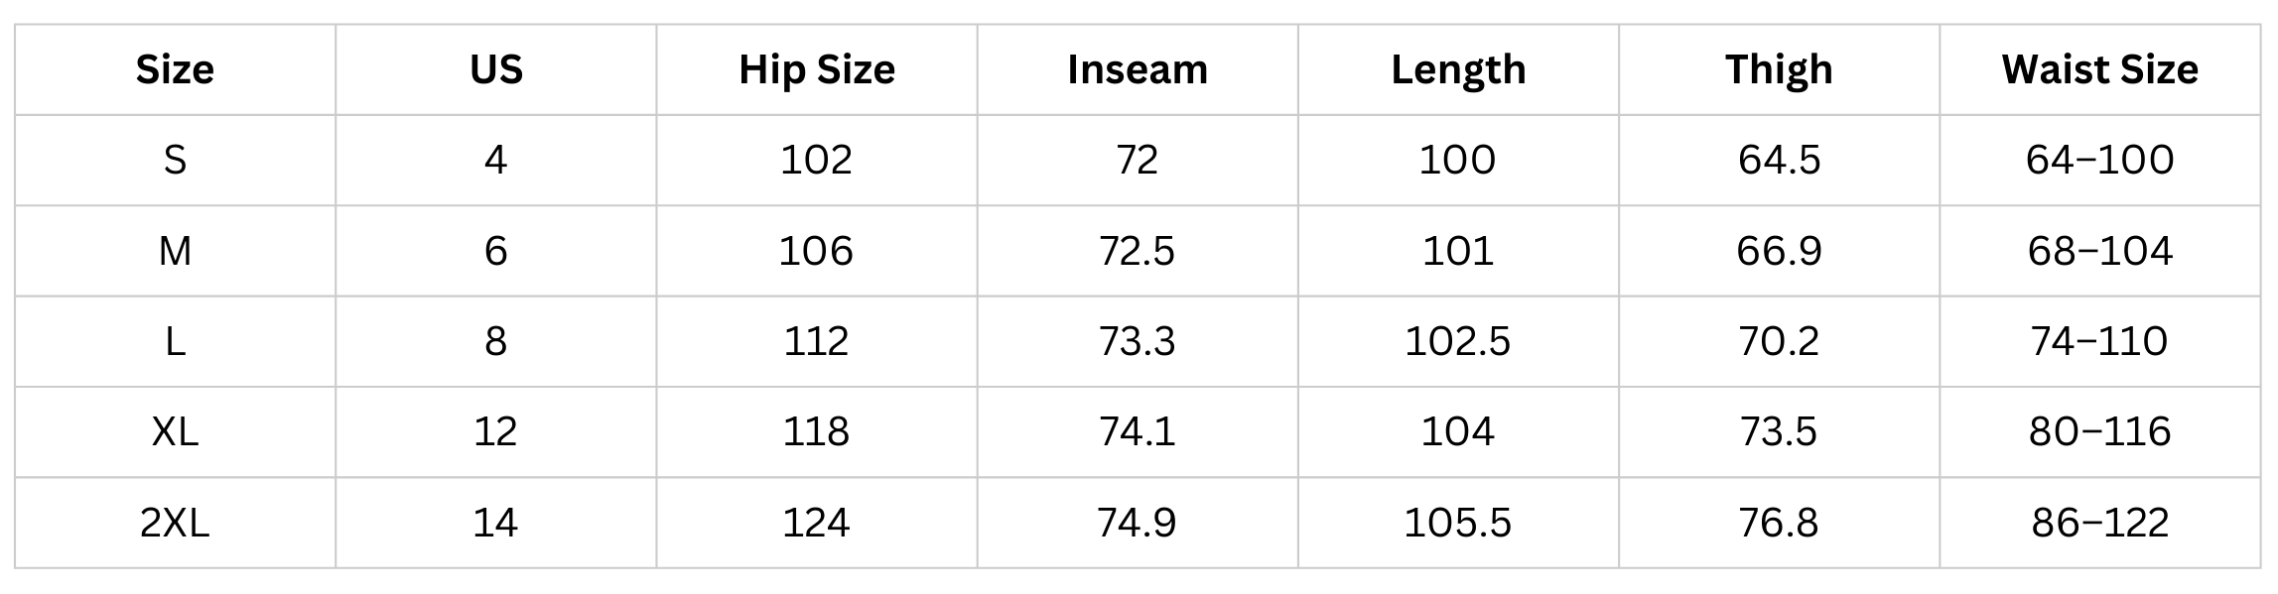Screen dimensions: 2278x594
Task: Select the XL size row label
Action: tap(175, 431)
